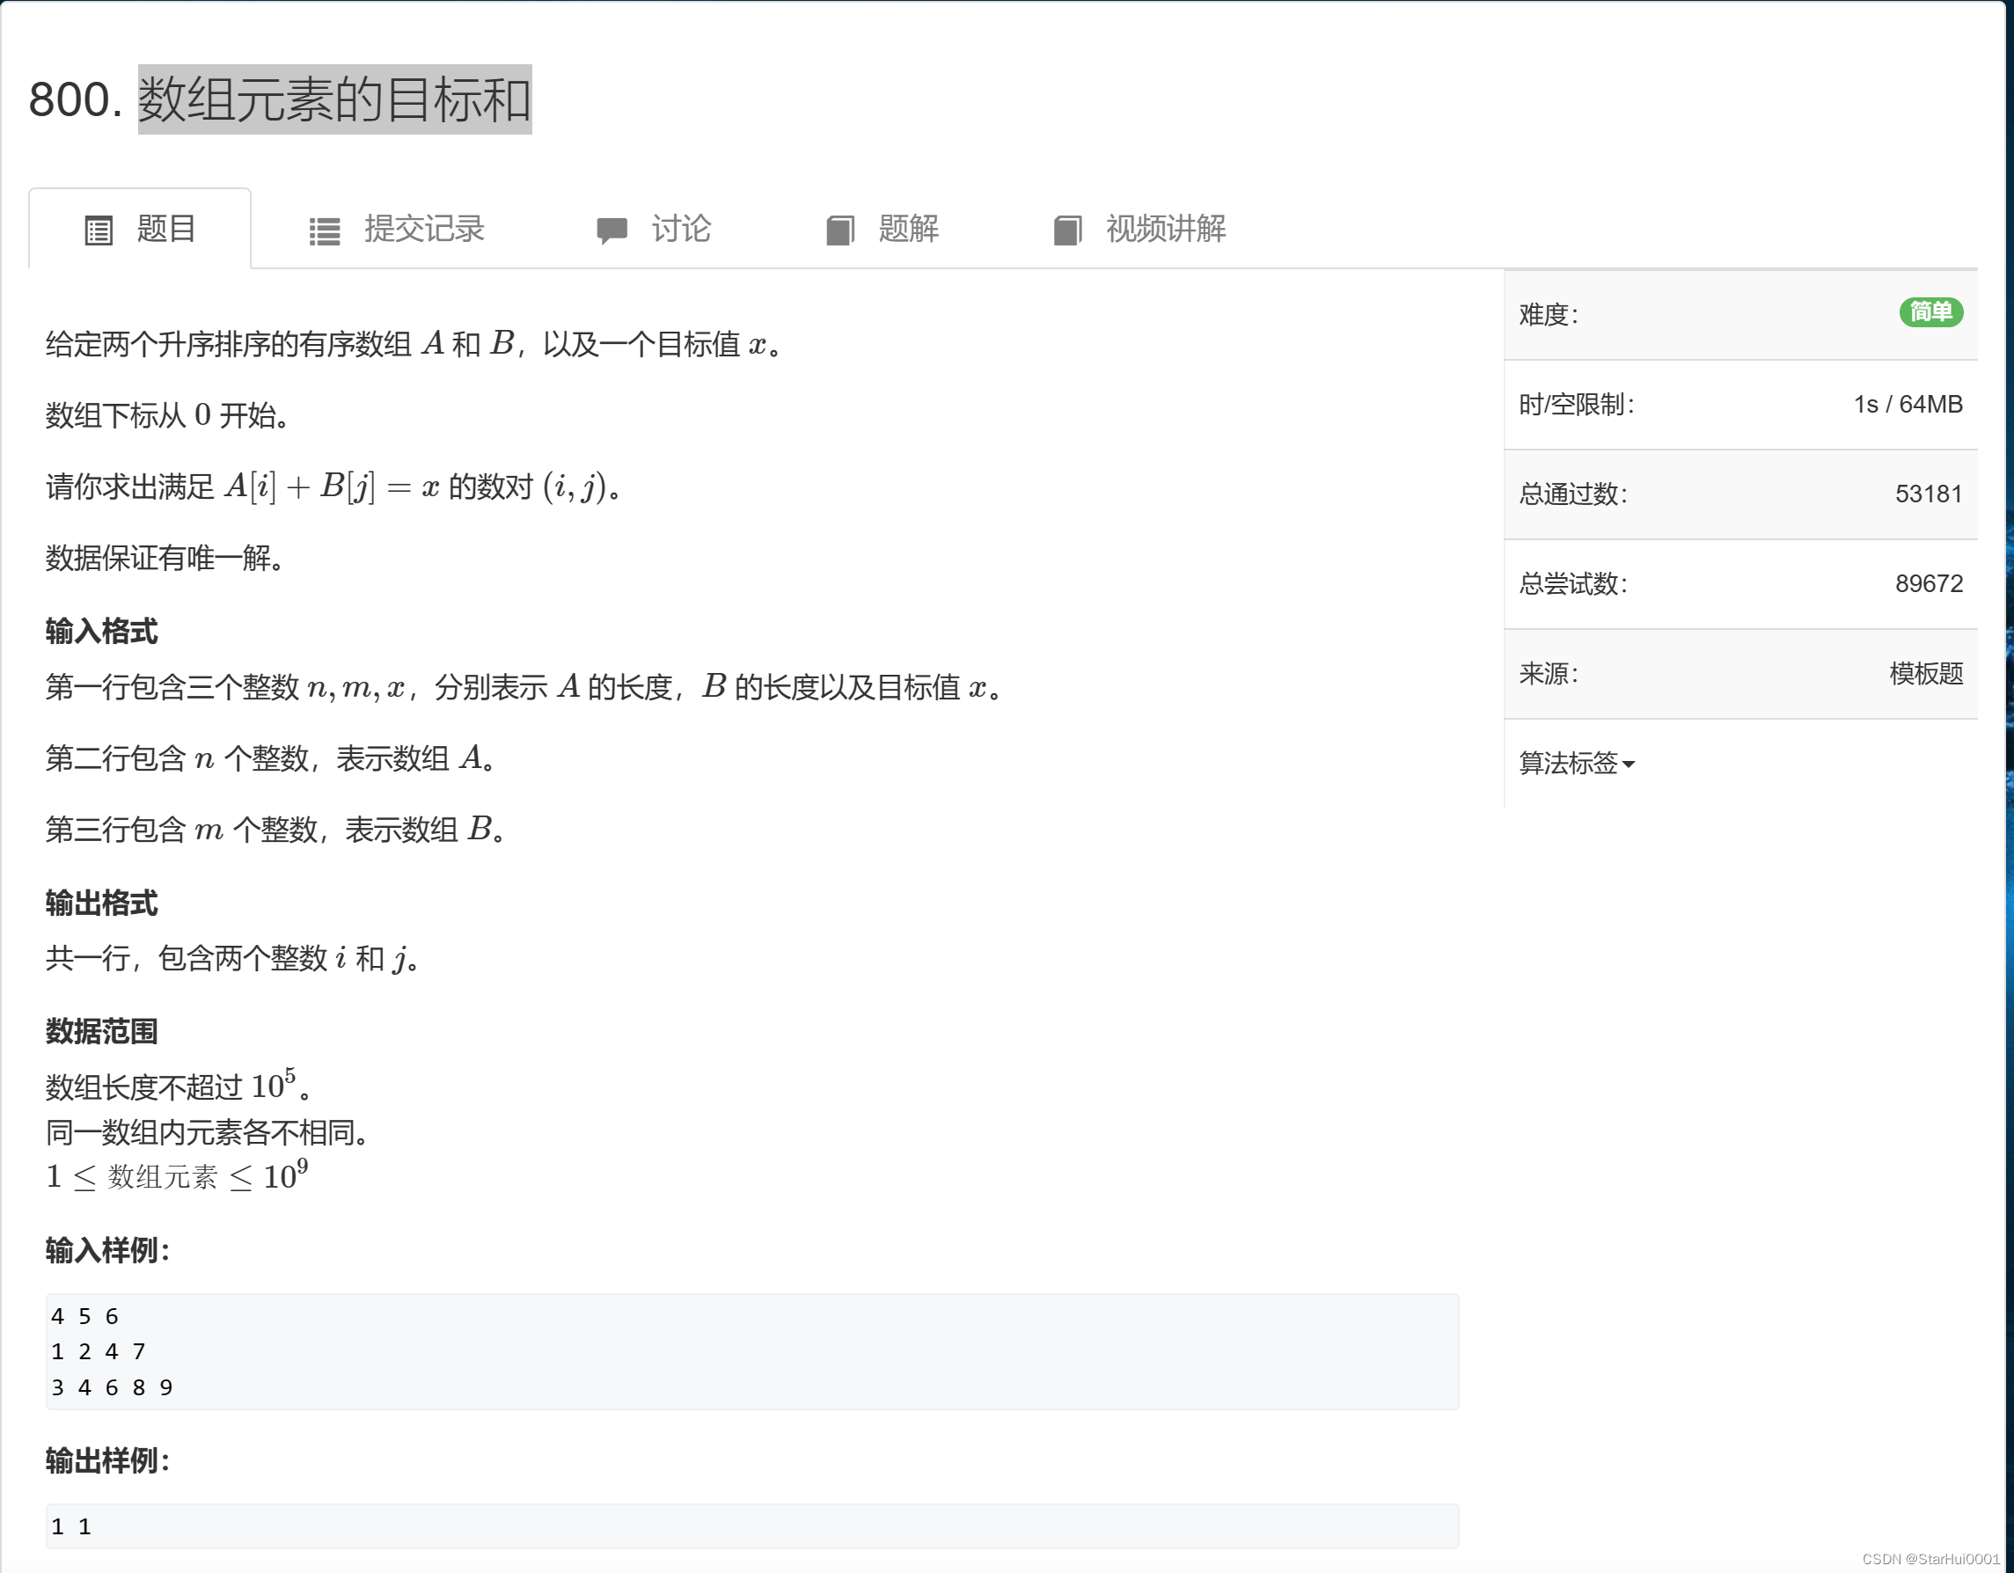Viewport: 2014px width, 1573px height.
Task: Click the 题解 book icon
Action: 839,230
